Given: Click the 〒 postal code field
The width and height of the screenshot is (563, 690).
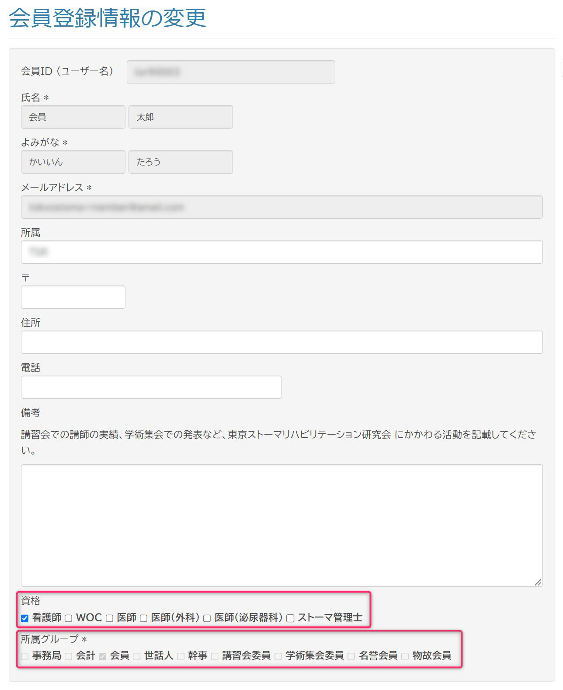Looking at the screenshot, I should tap(73, 297).
